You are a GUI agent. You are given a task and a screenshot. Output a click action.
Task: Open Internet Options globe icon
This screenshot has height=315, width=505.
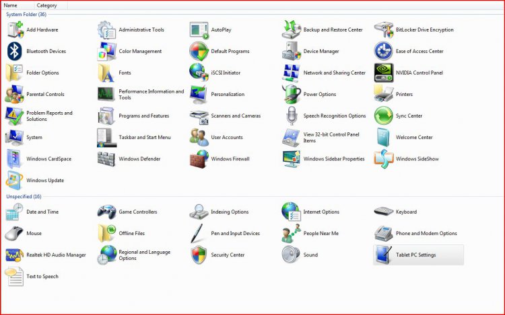point(292,212)
